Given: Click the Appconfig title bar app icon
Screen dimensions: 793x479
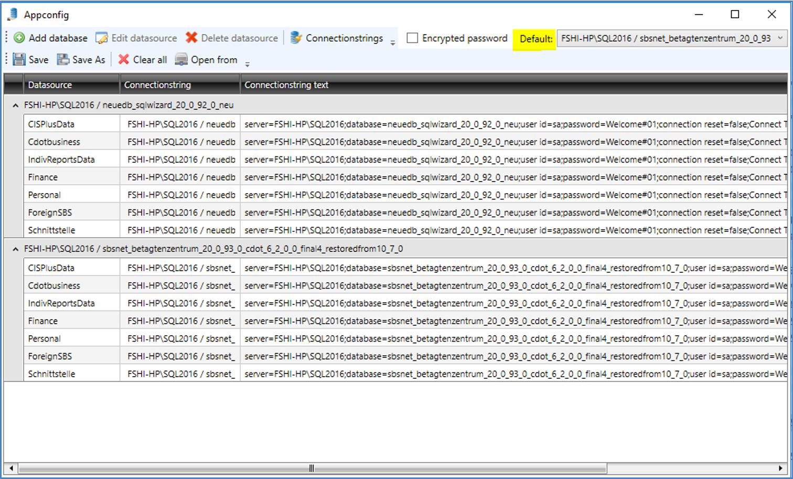Looking at the screenshot, I should point(13,15).
